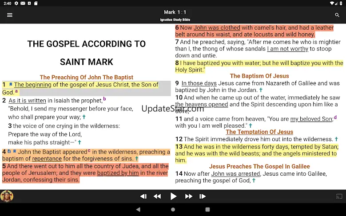
Task: Select verse number 2
Action: tap(4, 101)
